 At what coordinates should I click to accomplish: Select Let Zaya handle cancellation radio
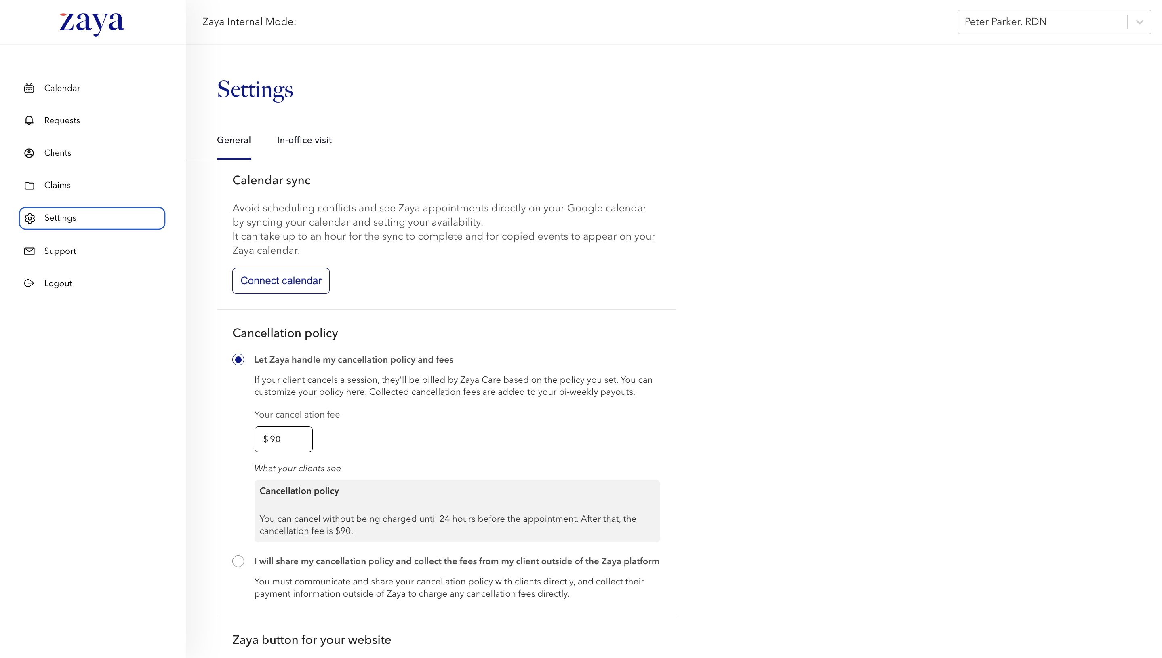pos(238,360)
